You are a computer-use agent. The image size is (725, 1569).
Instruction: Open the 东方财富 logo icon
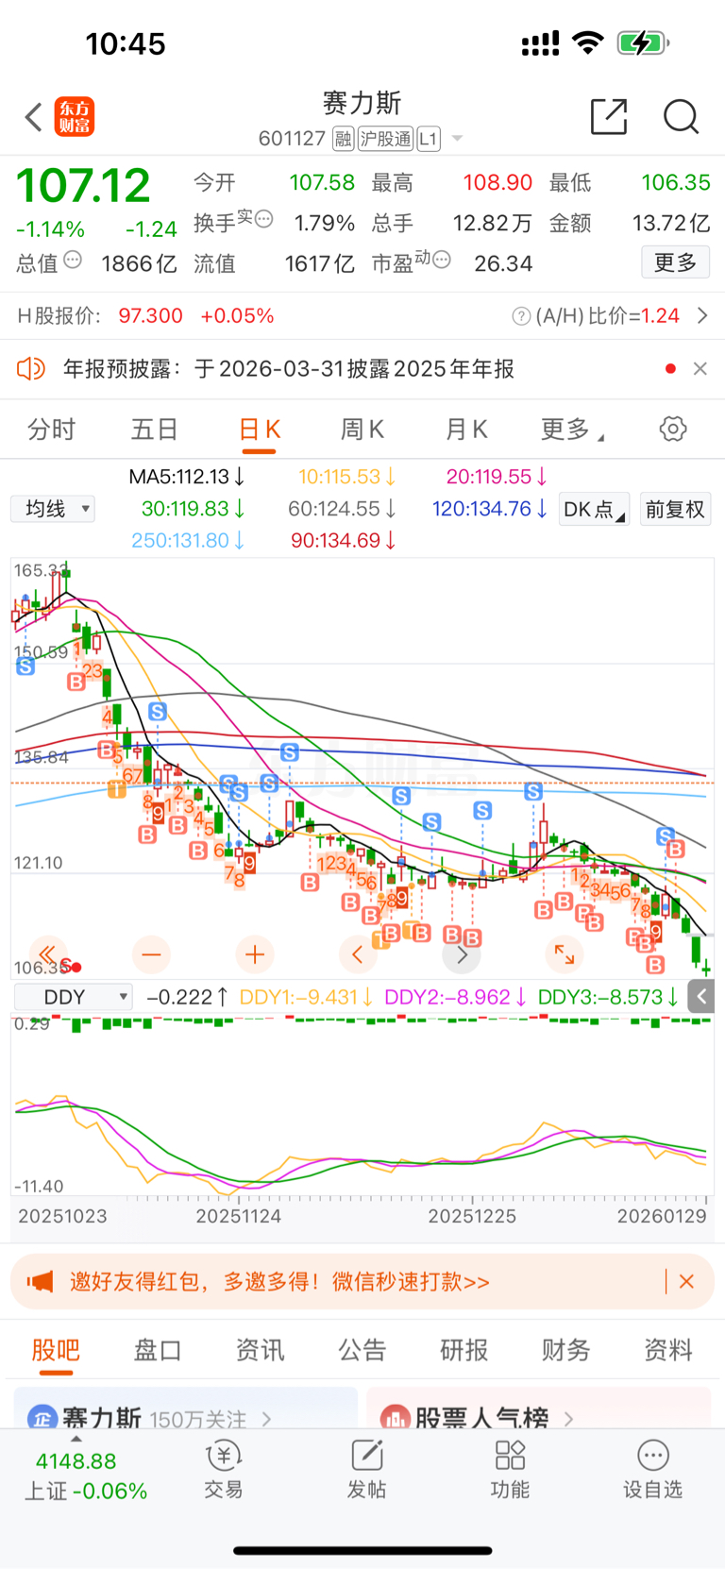pyautogui.click(x=75, y=117)
